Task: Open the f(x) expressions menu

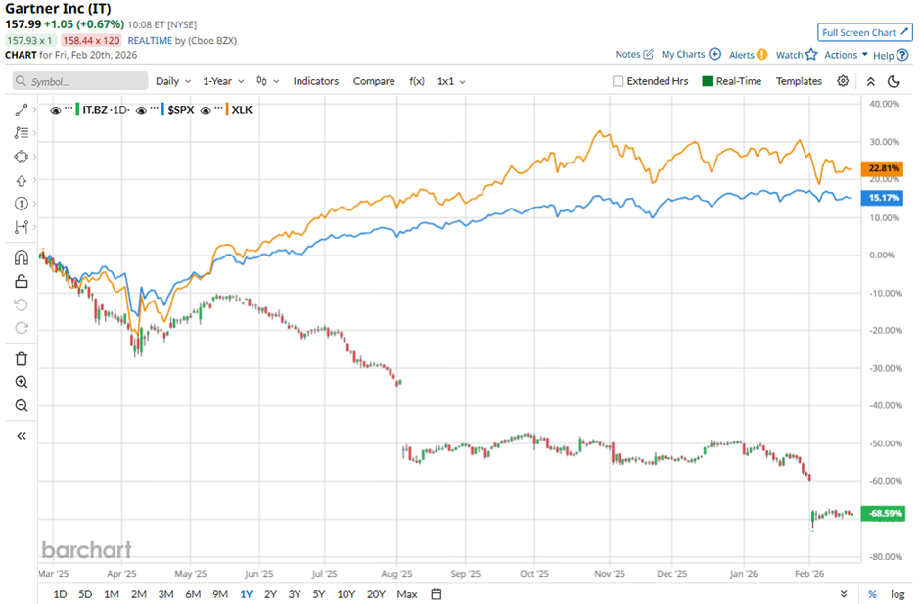Action: tap(417, 81)
